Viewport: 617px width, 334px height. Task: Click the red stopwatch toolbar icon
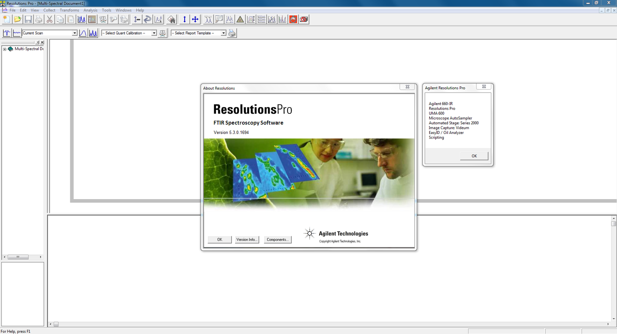click(293, 19)
